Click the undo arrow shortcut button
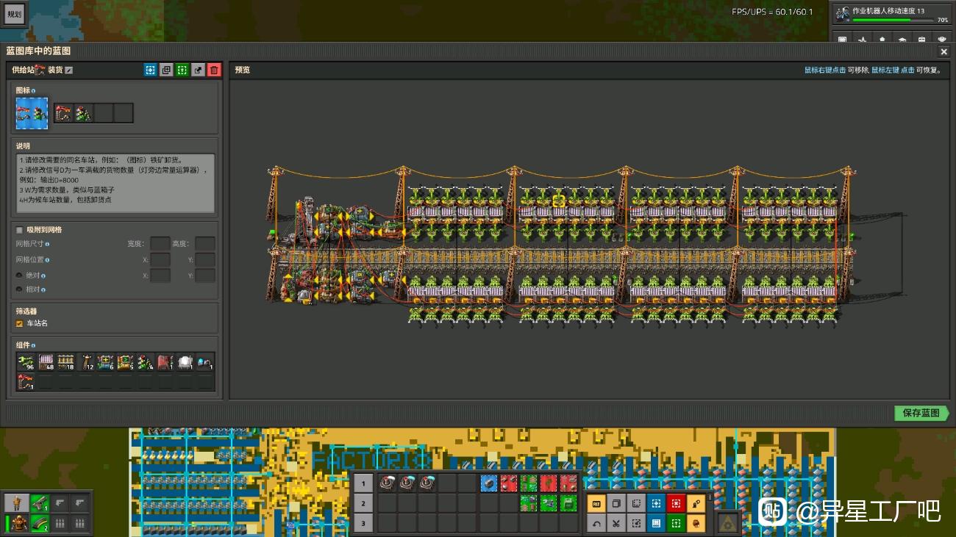 (596, 523)
